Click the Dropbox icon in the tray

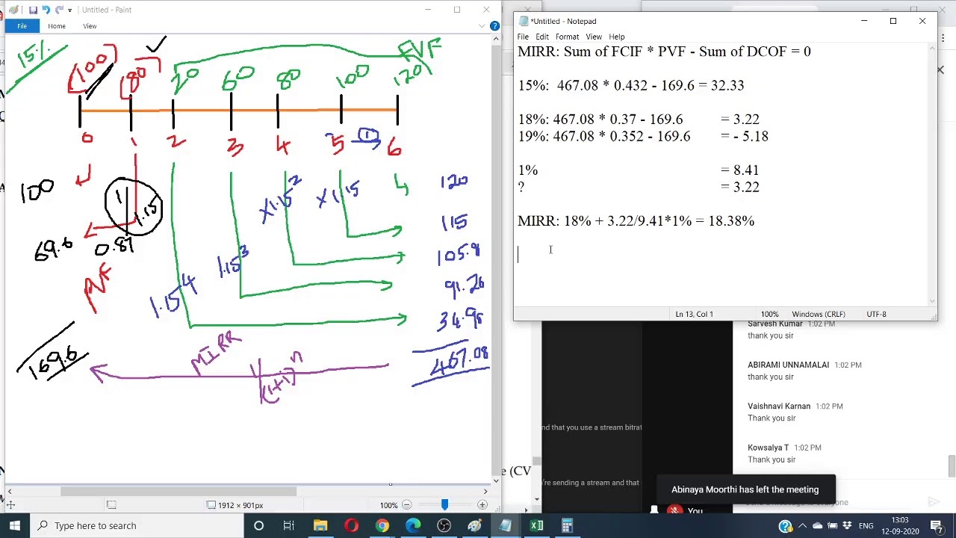[x=847, y=526]
